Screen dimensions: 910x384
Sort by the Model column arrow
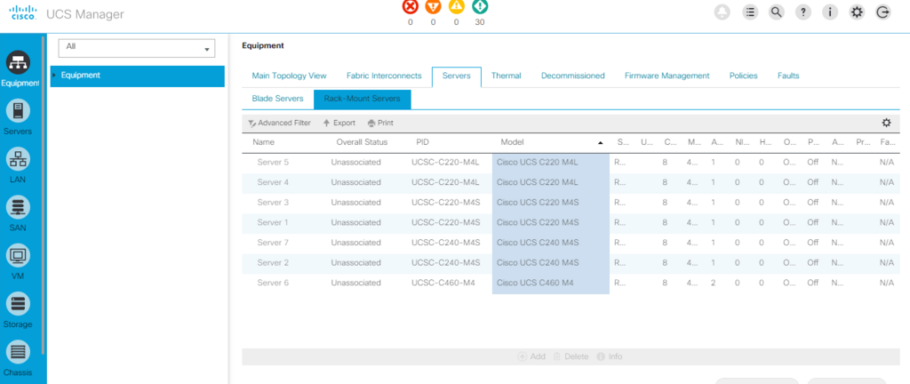pos(600,143)
